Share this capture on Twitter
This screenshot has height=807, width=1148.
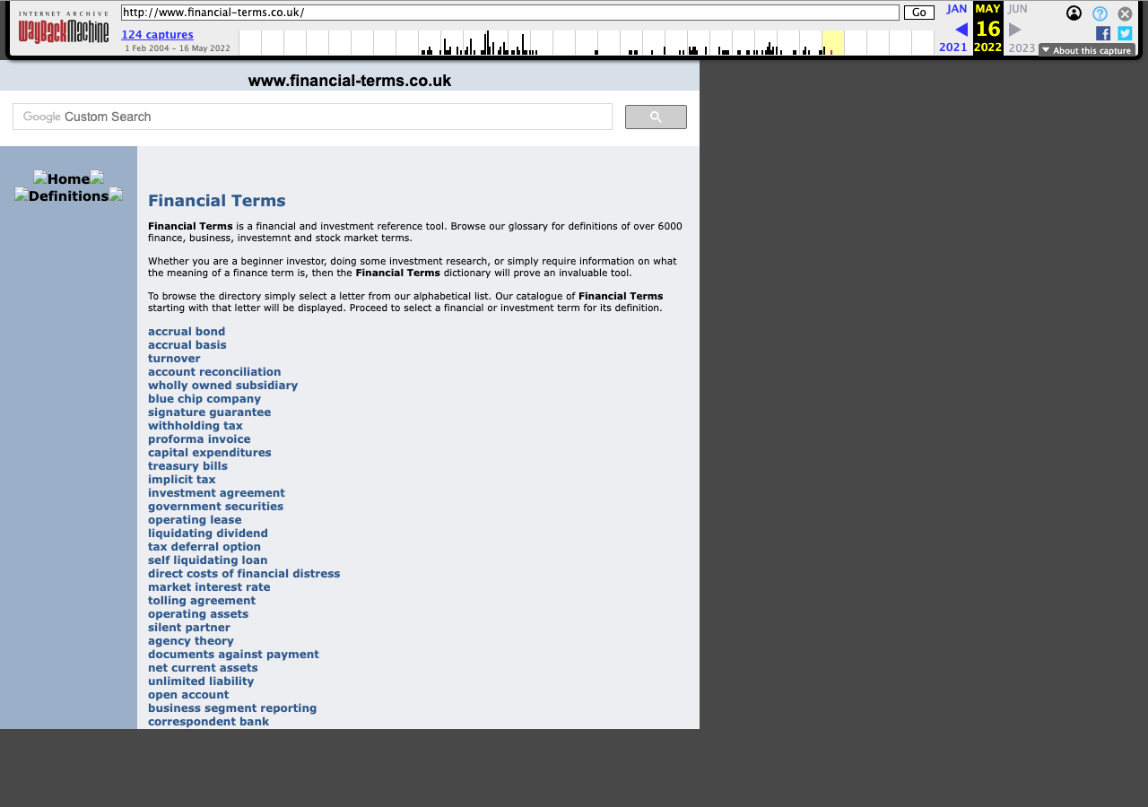point(1123,32)
